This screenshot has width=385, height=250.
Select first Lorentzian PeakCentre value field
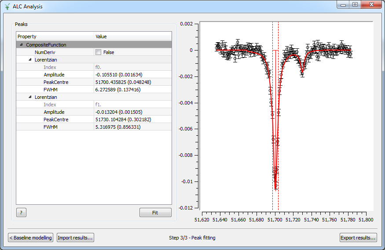tap(132, 82)
